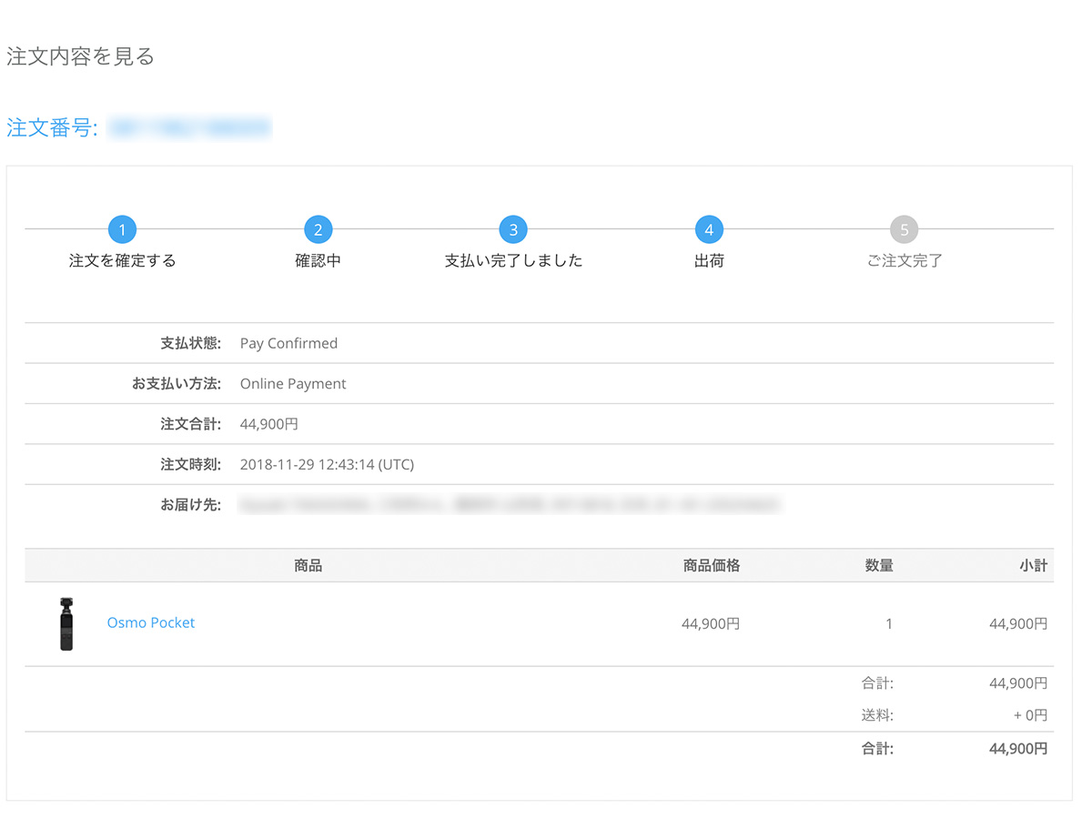Image resolution: width=1092 pixels, height=819 pixels.
Task: Click the 確認中 step label
Action: pos(318,261)
